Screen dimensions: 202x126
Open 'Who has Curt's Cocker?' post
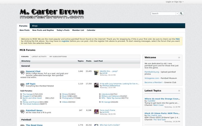coord(110,125)
